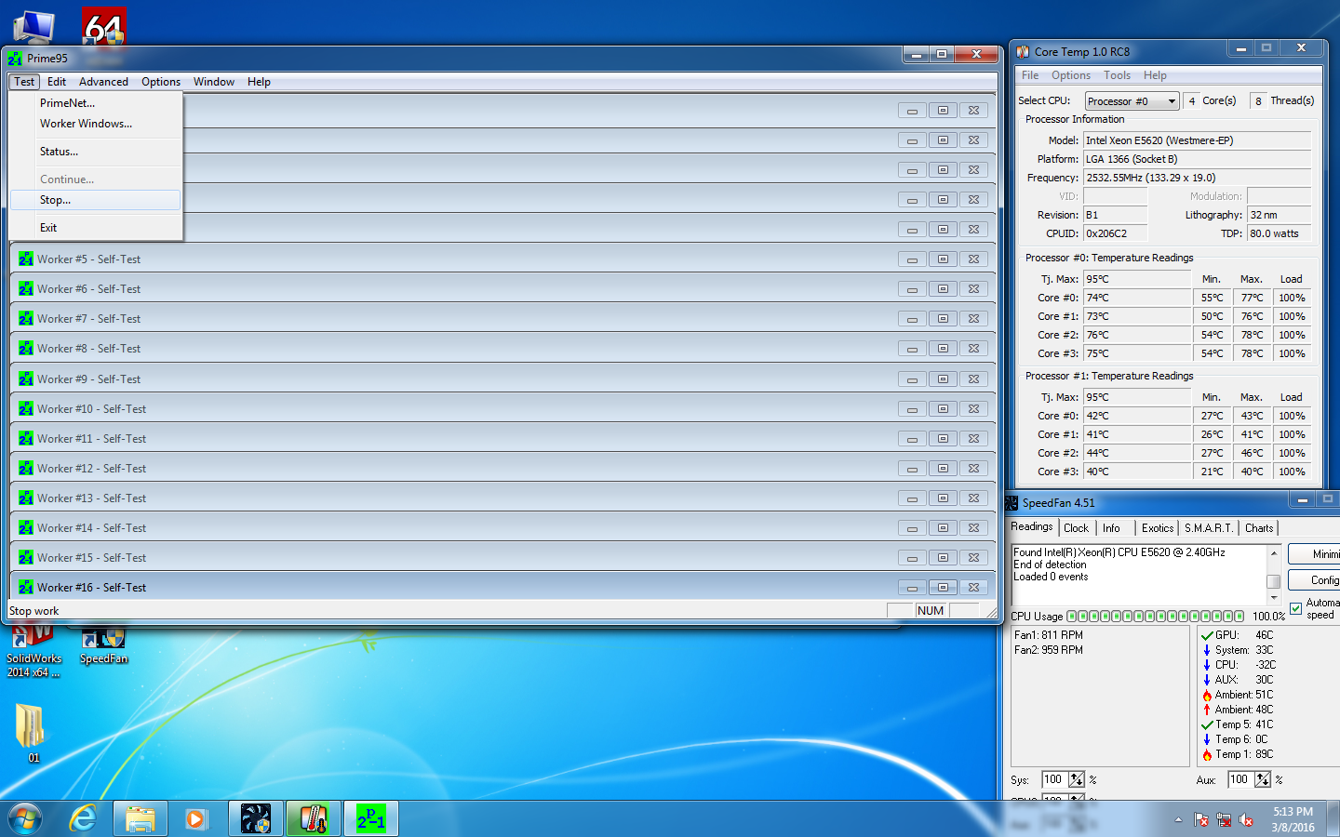1340x837 pixels.
Task: Click the Worker #6 Self-Test window icon
Action: point(26,289)
